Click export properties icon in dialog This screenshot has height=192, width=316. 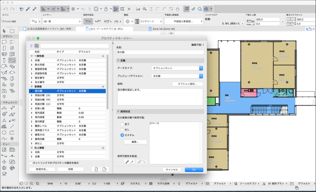(105, 169)
